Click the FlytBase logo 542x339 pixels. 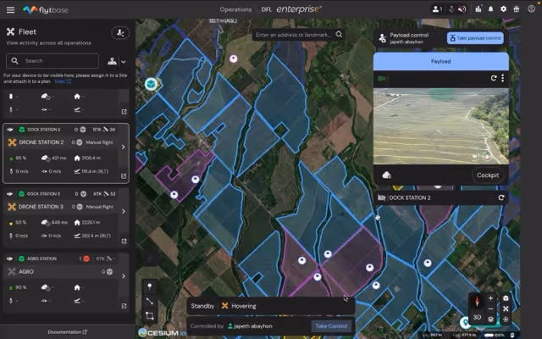[45, 9]
